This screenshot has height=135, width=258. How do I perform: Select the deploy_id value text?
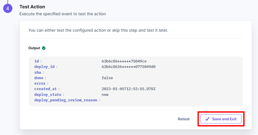pyautogui.click(x=129, y=67)
